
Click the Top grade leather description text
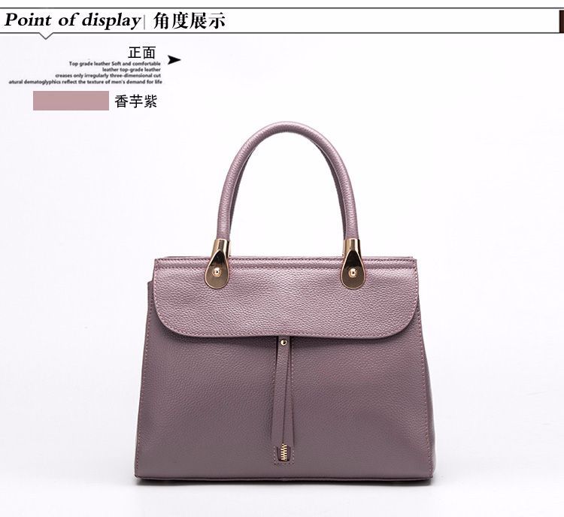click(x=86, y=73)
